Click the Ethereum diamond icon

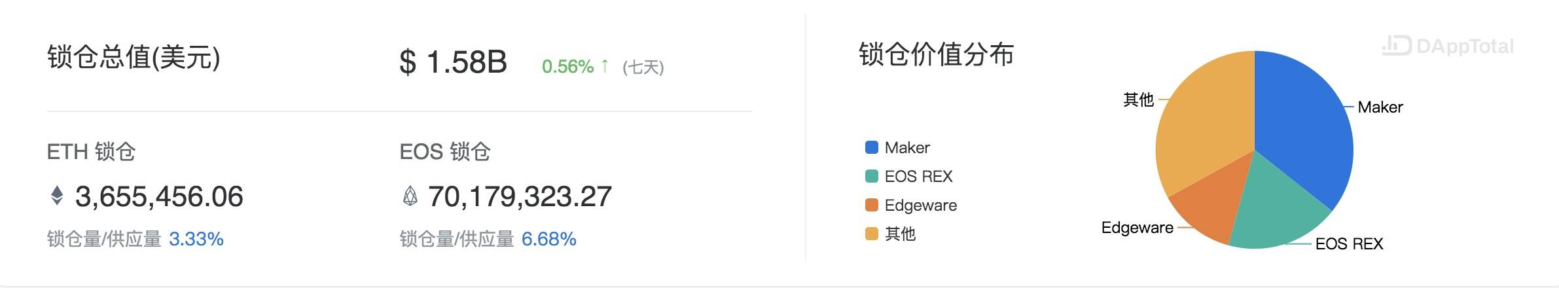click(57, 196)
